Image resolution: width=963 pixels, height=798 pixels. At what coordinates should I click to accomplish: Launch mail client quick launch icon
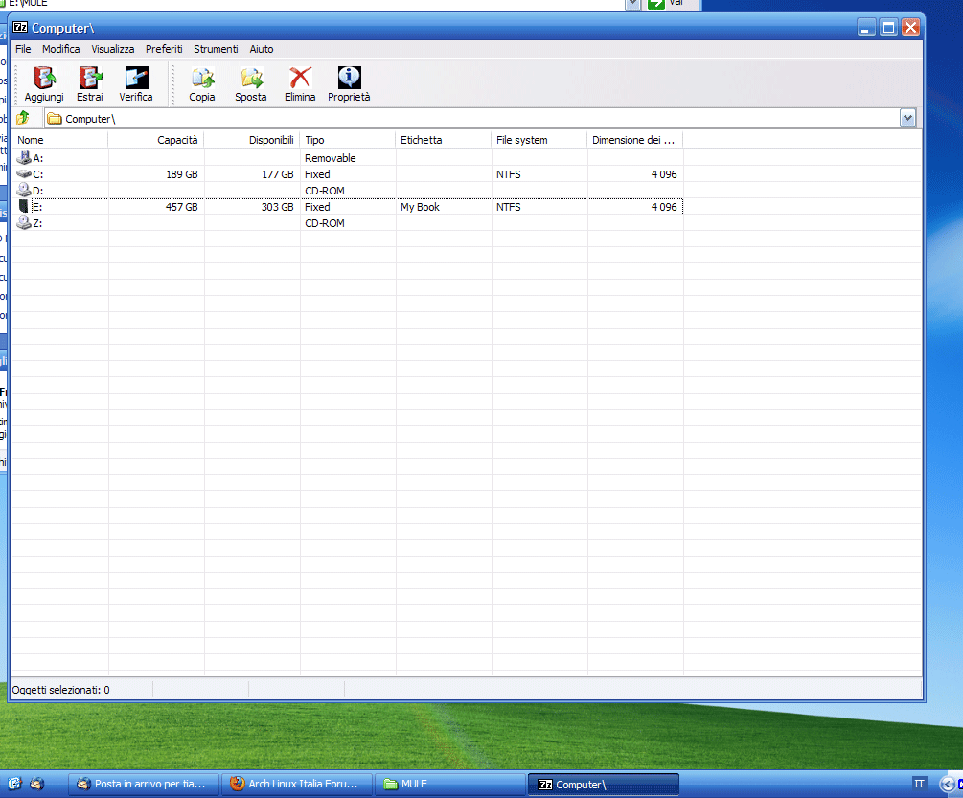(36, 784)
